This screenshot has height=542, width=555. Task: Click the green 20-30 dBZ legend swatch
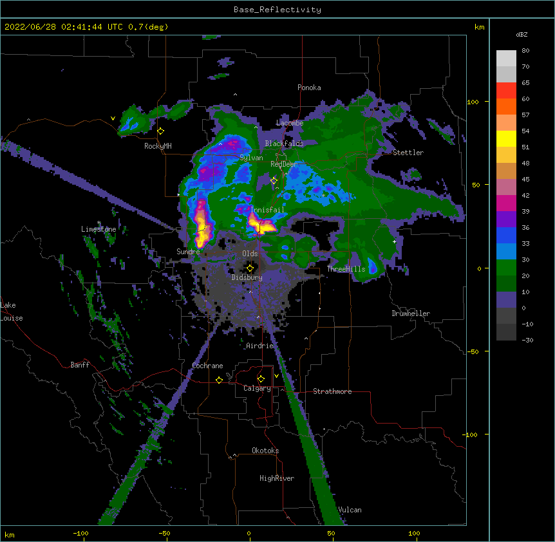(x=506, y=268)
